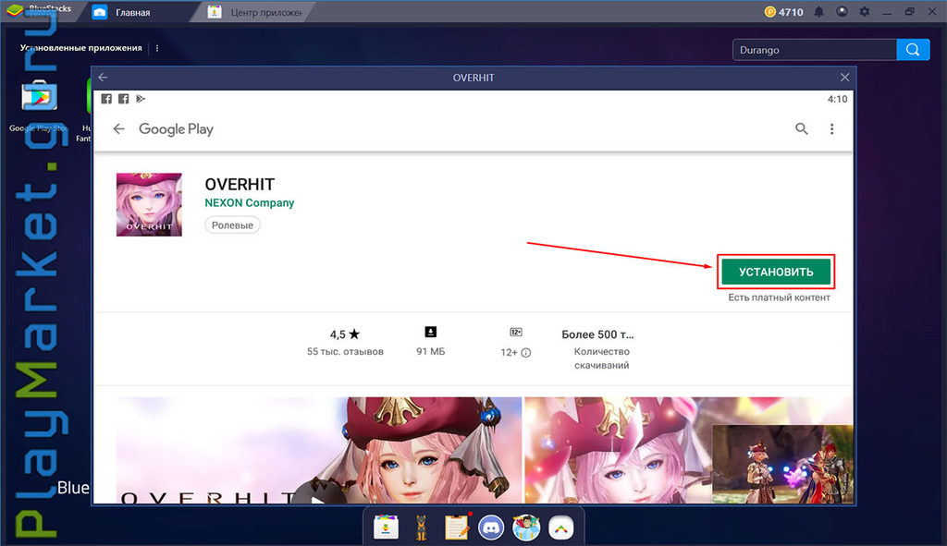Open the 4,5 star rating reviews

coord(345,334)
